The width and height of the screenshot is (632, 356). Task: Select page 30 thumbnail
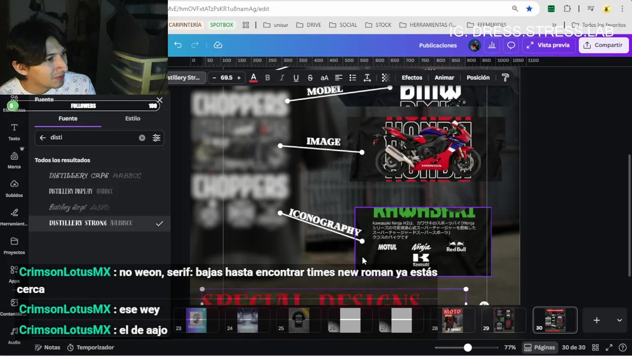555,320
